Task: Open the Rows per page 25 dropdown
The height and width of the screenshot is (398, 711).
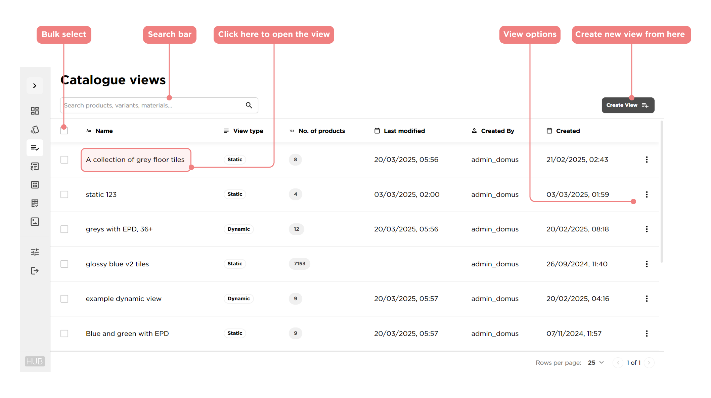Action: [x=596, y=363]
